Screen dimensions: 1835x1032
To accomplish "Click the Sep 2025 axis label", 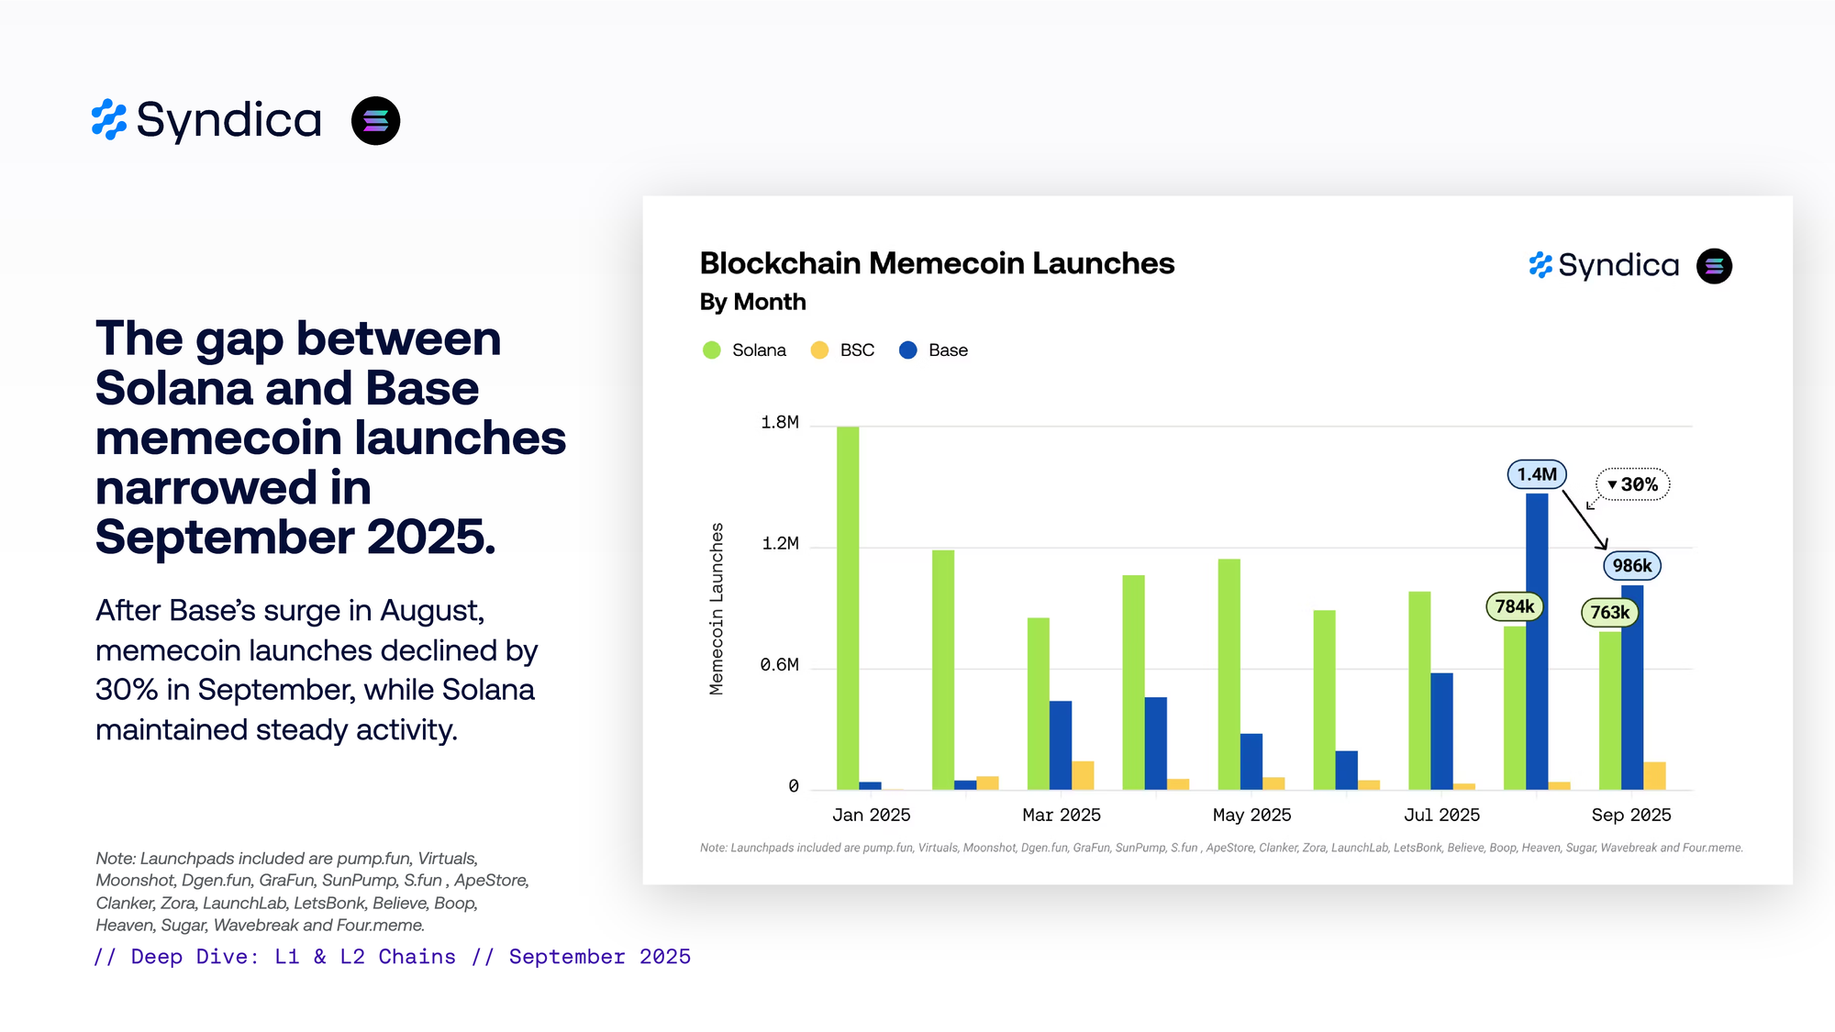I will coord(1630,815).
